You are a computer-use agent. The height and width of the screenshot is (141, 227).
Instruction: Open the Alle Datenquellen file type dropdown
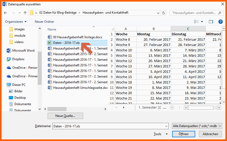coord(197,126)
